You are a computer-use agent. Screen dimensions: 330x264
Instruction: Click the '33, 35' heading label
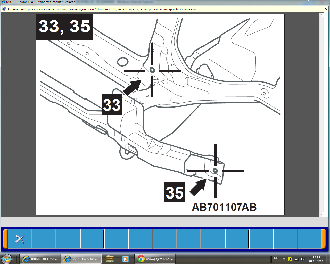[64, 27]
